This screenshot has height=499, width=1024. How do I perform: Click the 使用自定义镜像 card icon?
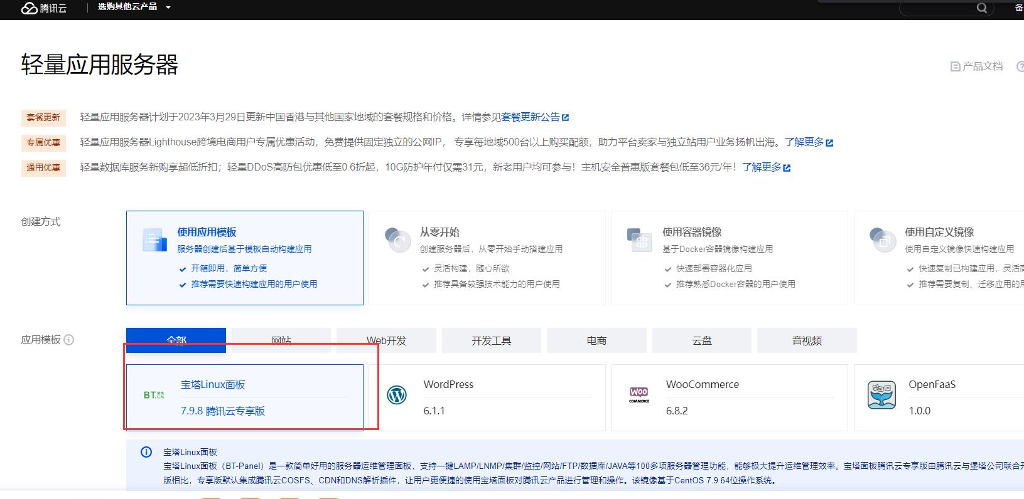tap(882, 239)
